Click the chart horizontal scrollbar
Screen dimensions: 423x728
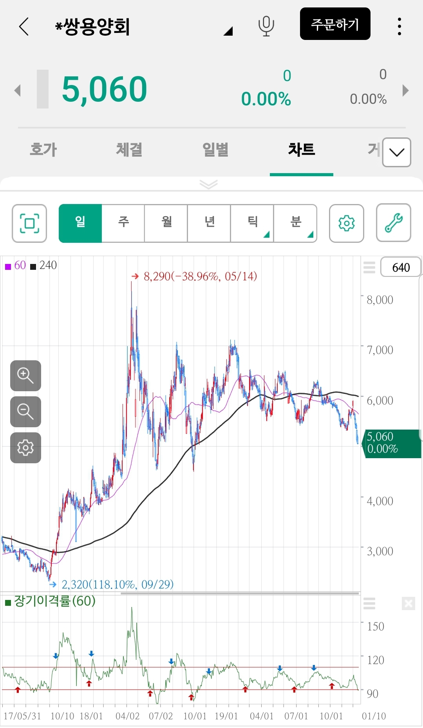(x=240, y=593)
